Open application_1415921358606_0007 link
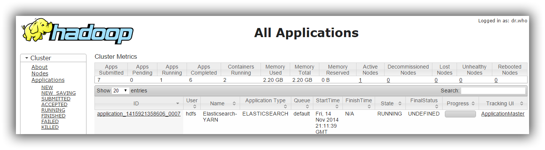This screenshot has height=150, width=545. pos(139,114)
